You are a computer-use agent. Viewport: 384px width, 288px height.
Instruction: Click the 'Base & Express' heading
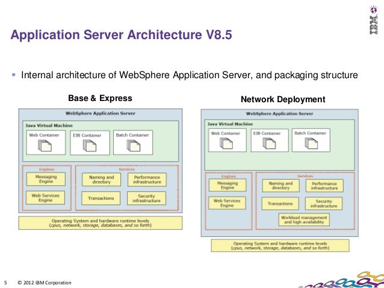pos(100,98)
